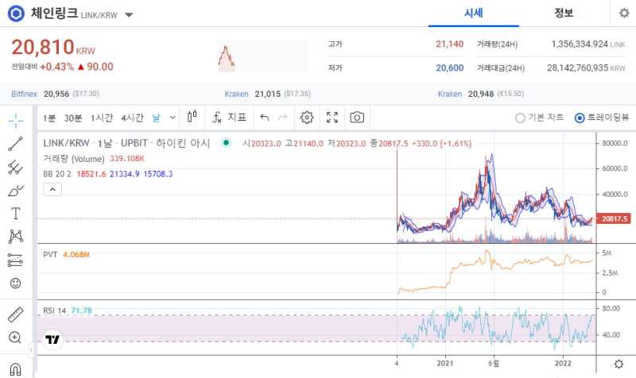Redo the last chart action
The width and height of the screenshot is (636, 378).
283,118
